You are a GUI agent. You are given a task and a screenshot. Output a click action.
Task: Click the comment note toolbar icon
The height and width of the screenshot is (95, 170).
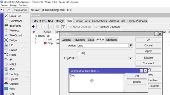57,27
